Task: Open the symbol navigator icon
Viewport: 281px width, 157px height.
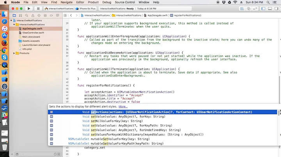Action: (x=20, y=16)
